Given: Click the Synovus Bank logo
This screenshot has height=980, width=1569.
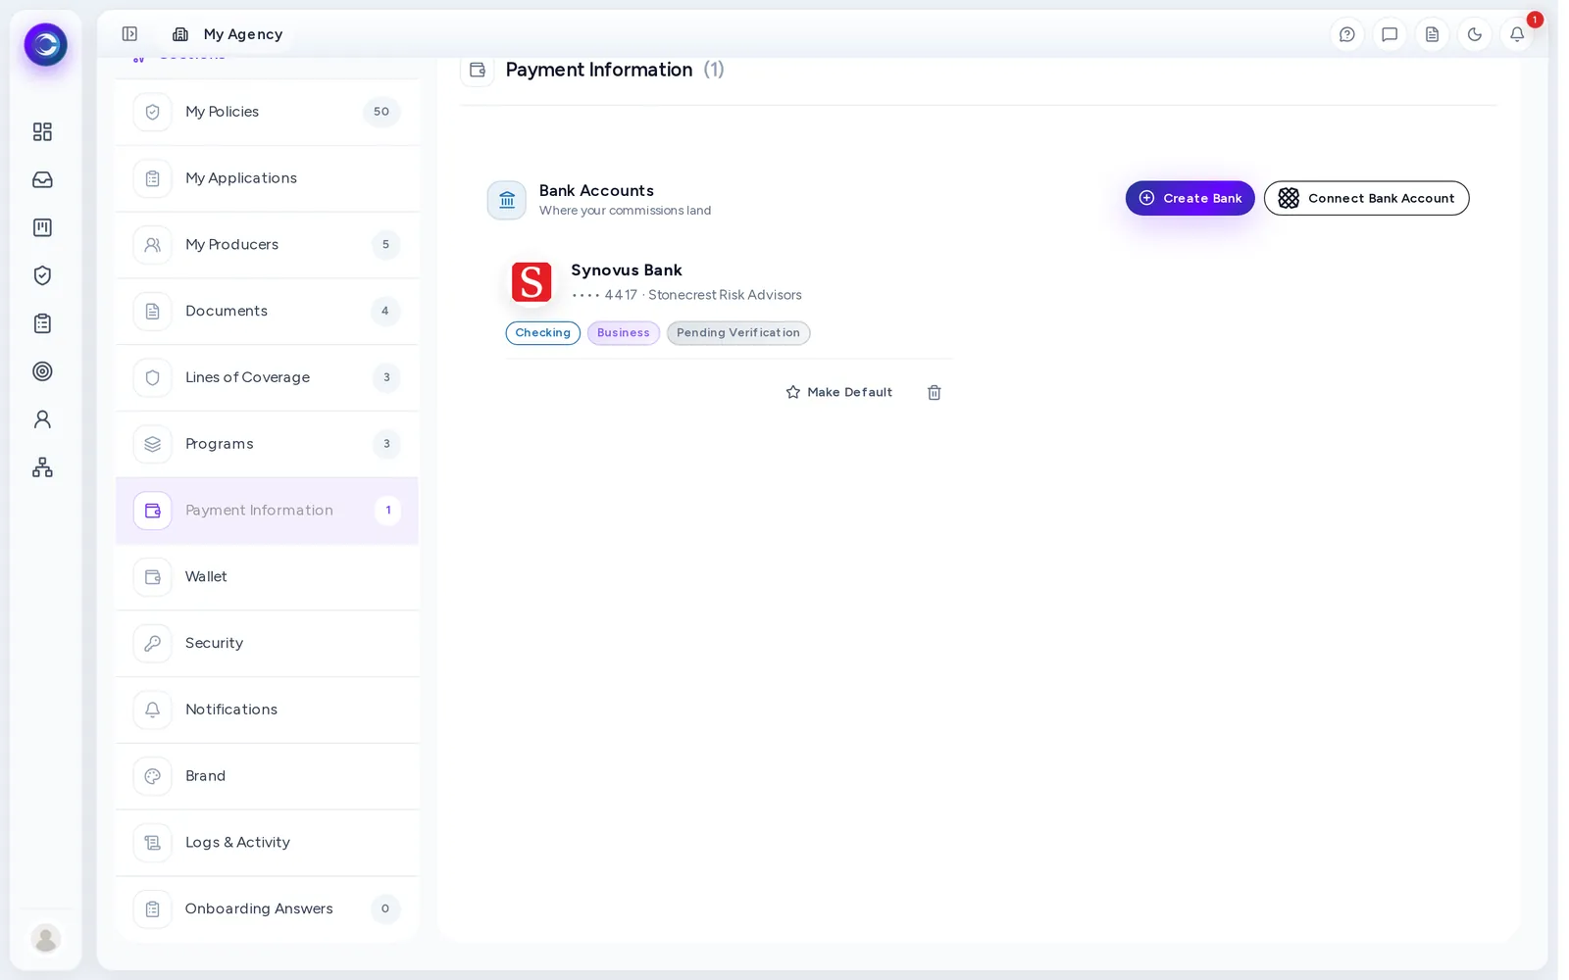Looking at the screenshot, I should click(x=531, y=282).
